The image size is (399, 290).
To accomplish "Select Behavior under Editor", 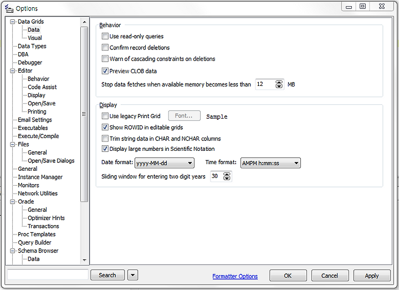I will (x=38, y=79).
